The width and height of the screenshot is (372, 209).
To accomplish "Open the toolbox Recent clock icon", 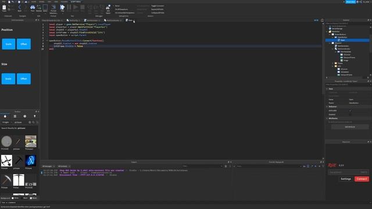I will (25, 116).
